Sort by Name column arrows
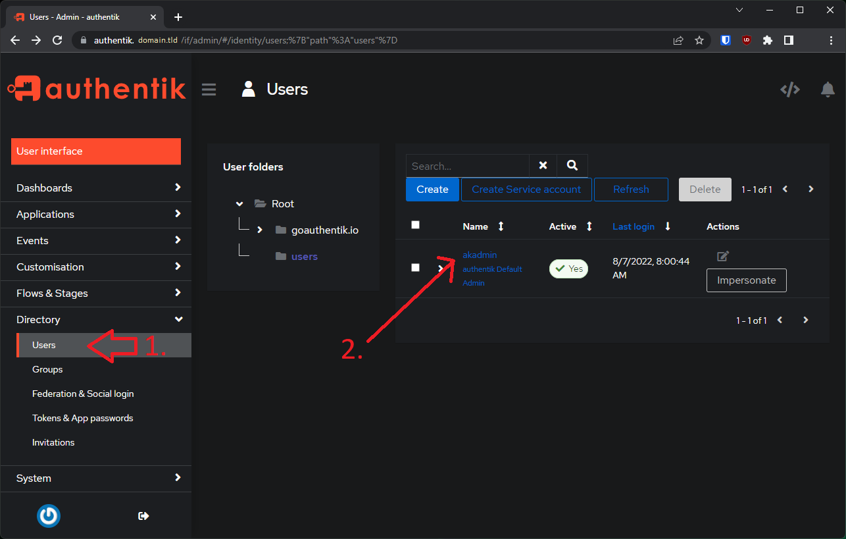This screenshot has height=539, width=846. [x=501, y=226]
